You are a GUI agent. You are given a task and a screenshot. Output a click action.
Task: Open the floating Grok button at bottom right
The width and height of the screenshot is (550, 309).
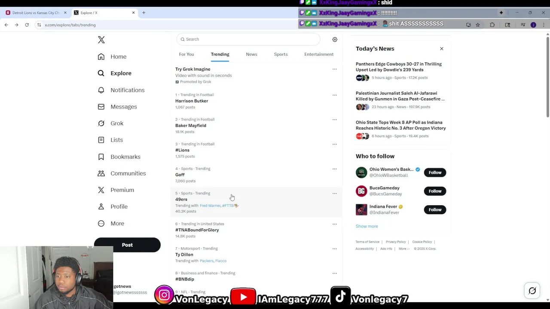pos(532,291)
